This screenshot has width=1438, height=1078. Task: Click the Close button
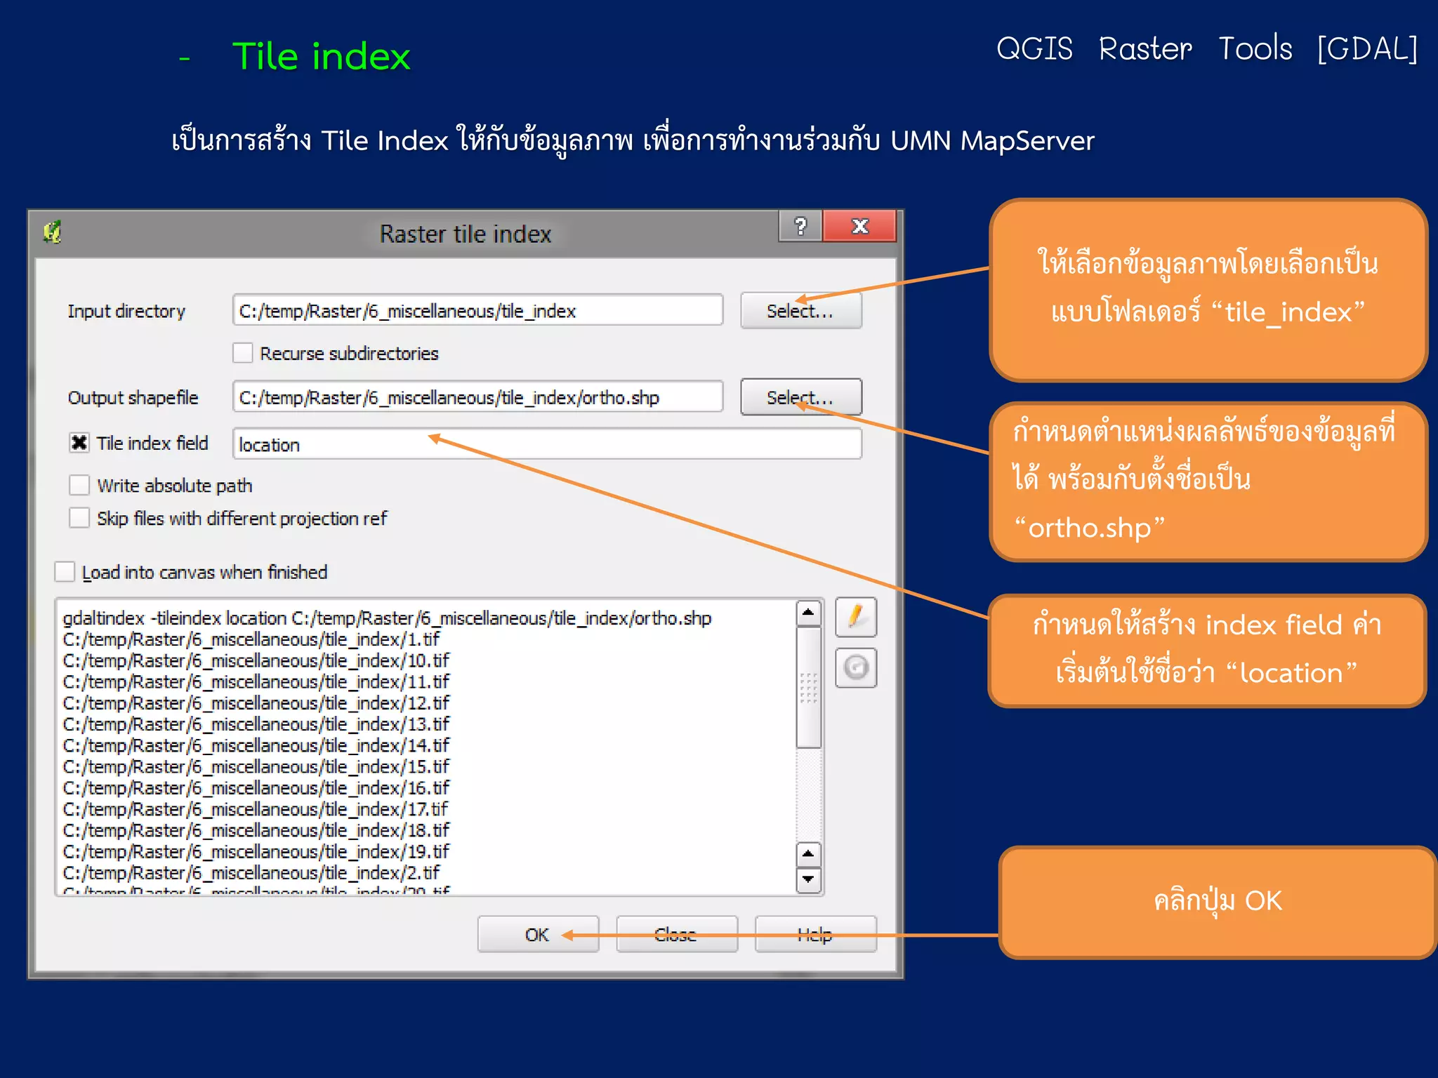[x=677, y=934]
